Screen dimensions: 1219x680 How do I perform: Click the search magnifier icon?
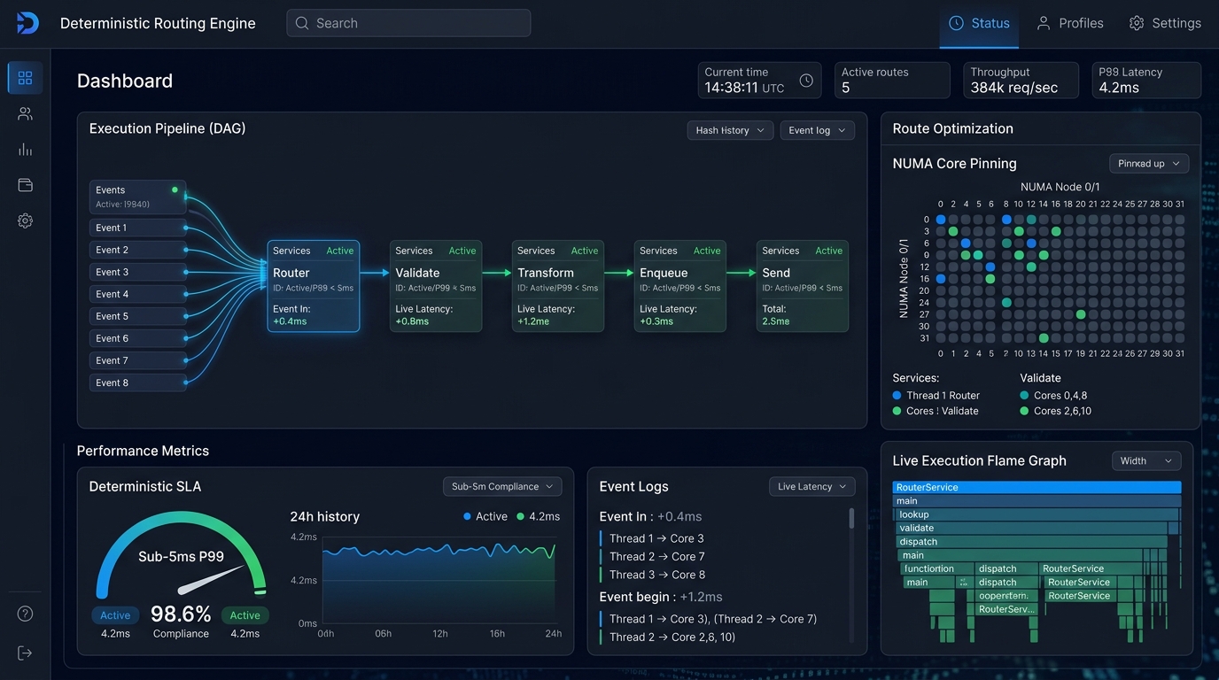point(302,23)
